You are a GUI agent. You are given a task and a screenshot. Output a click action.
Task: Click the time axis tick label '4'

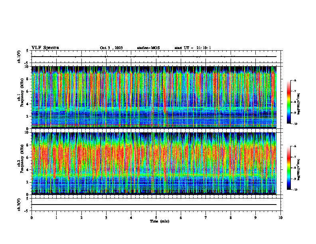131,218
